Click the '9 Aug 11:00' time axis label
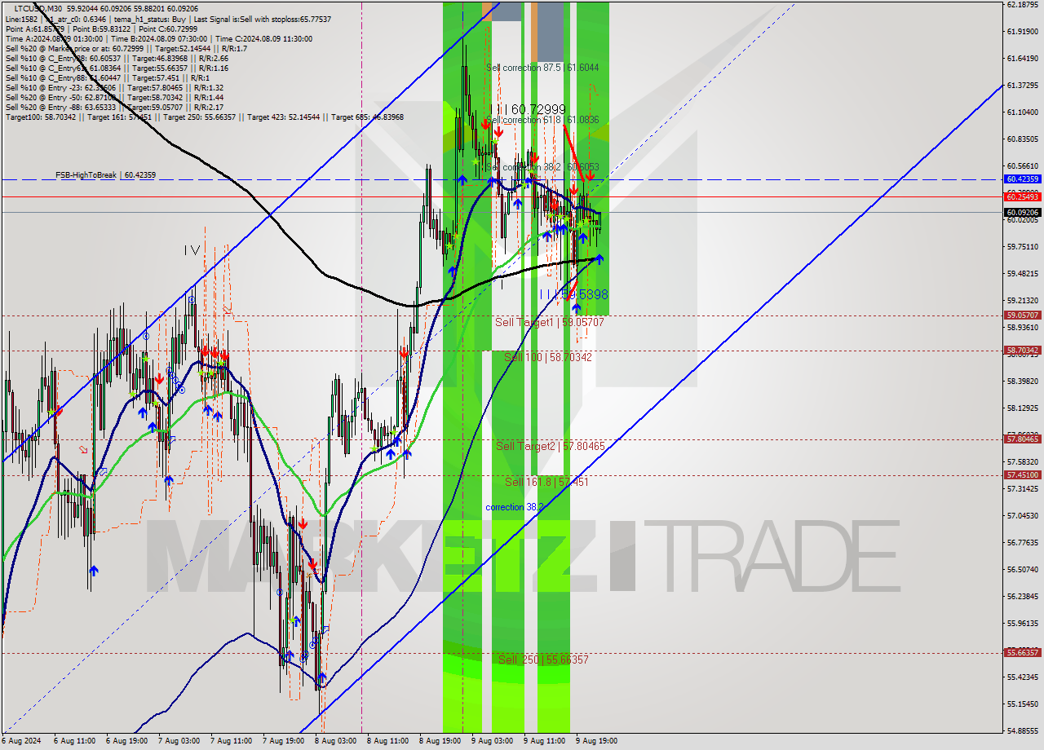This screenshot has width=1044, height=750. click(544, 741)
